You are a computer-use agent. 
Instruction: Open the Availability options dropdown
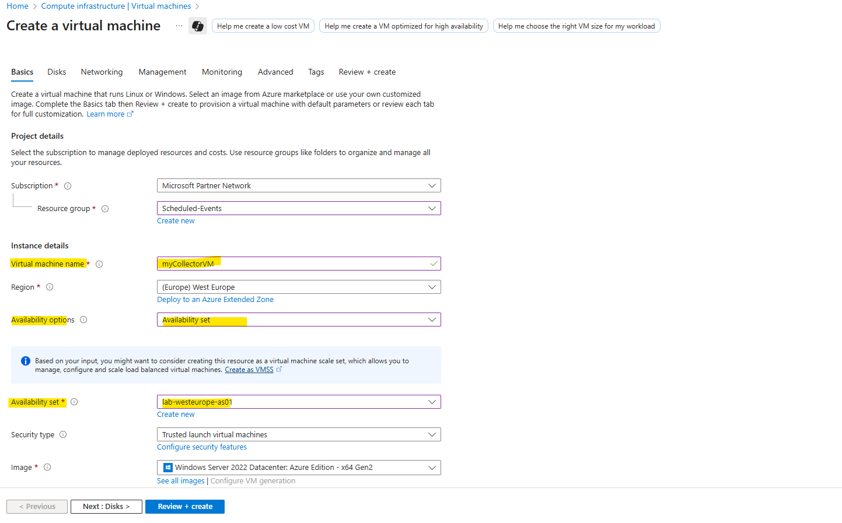pos(299,320)
